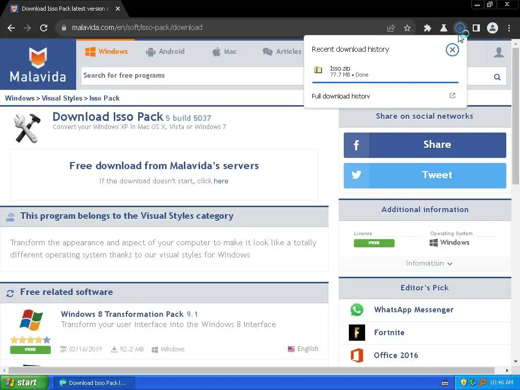
Task: Click the English language label
Action: click(307, 349)
